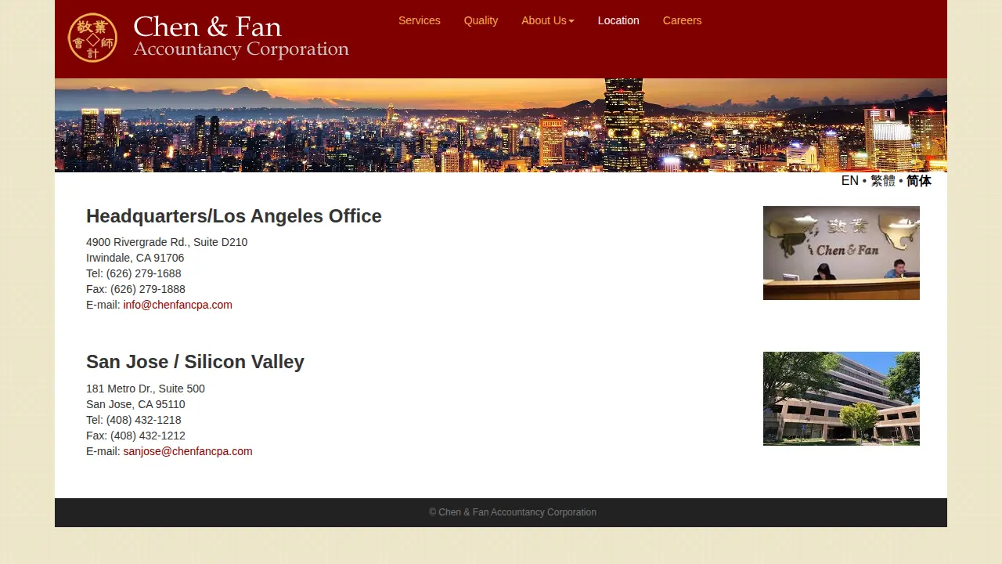Image resolution: width=1002 pixels, height=564 pixels.
Task: Click Fax: (626) 279-1888
Action: click(135, 289)
